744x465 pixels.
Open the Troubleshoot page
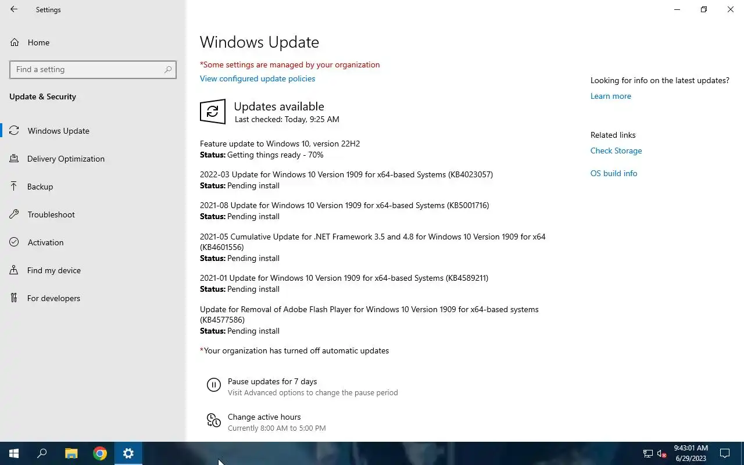pyautogui.click(x=93, y=214)
